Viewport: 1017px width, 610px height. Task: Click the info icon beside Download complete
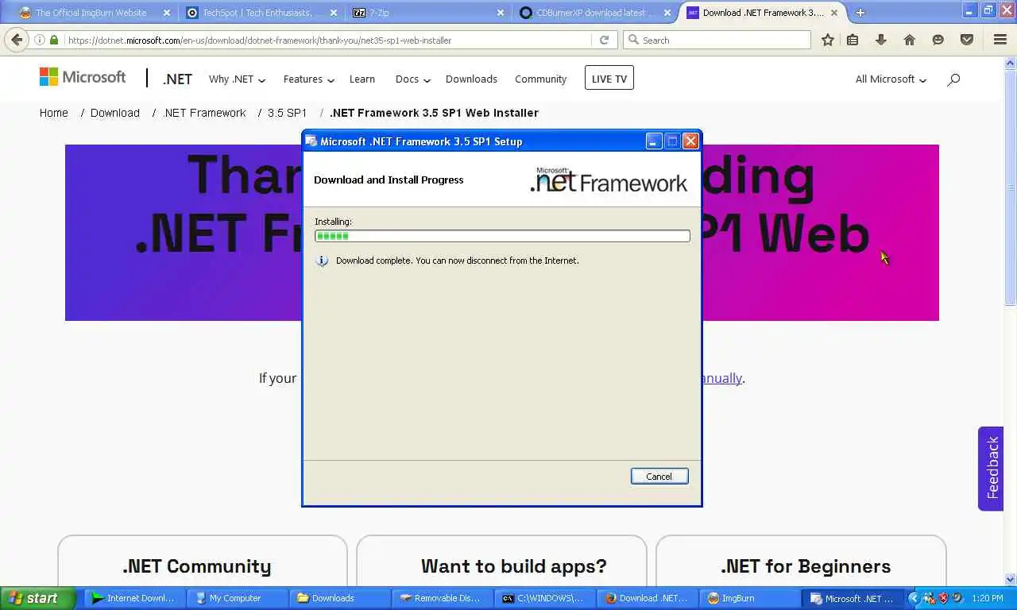322,261
